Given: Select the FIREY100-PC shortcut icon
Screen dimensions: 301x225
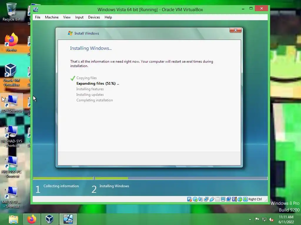Looking at the screenshot, I should click(11, 167).
